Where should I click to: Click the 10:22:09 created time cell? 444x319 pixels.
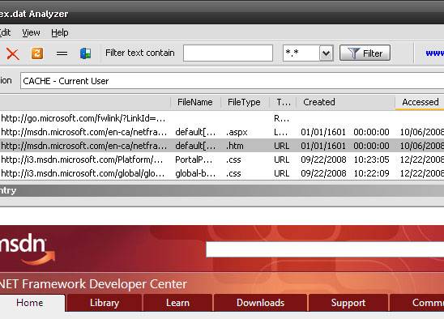372,173
